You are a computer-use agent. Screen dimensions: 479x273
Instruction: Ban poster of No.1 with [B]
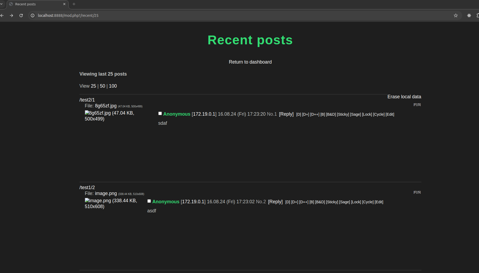coord(323,114)
